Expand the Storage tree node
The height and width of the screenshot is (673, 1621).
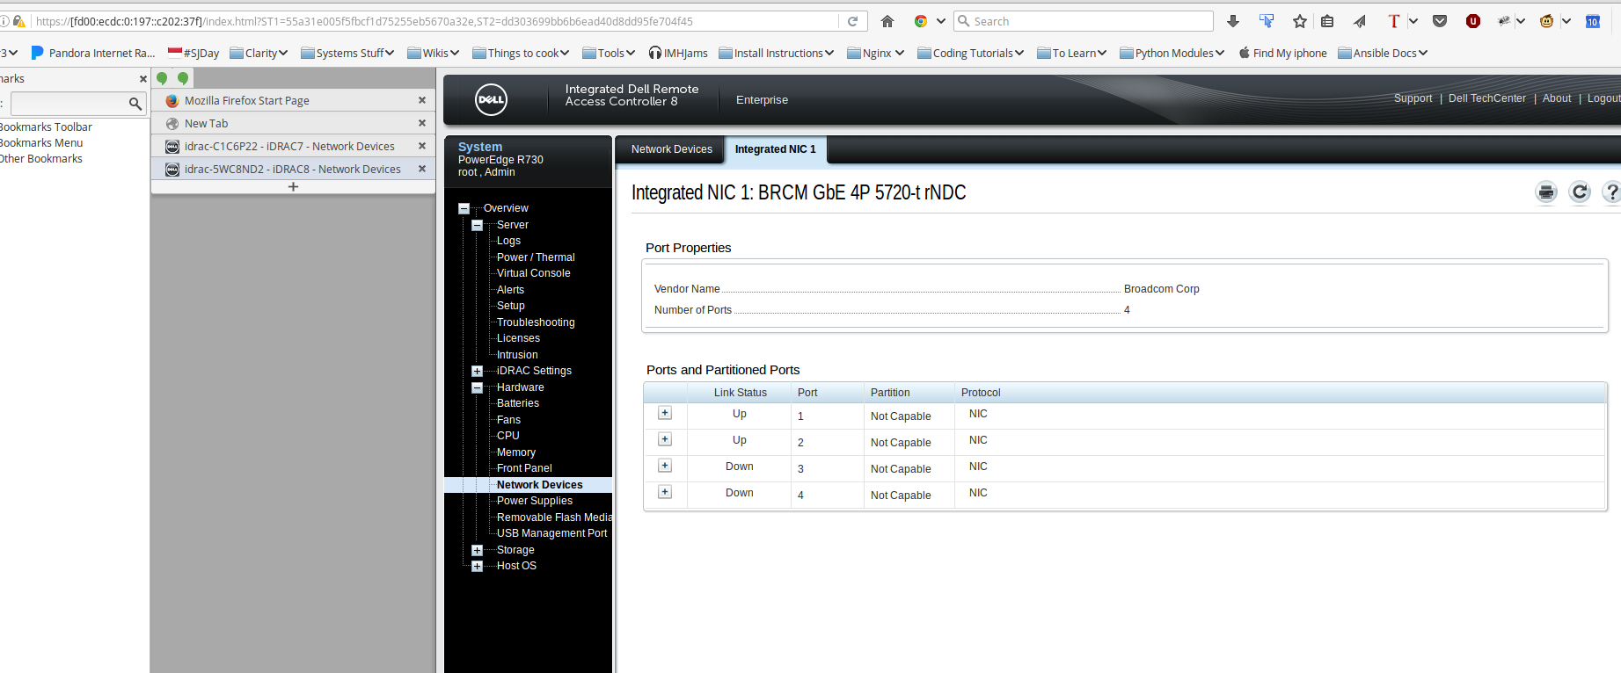477,550
